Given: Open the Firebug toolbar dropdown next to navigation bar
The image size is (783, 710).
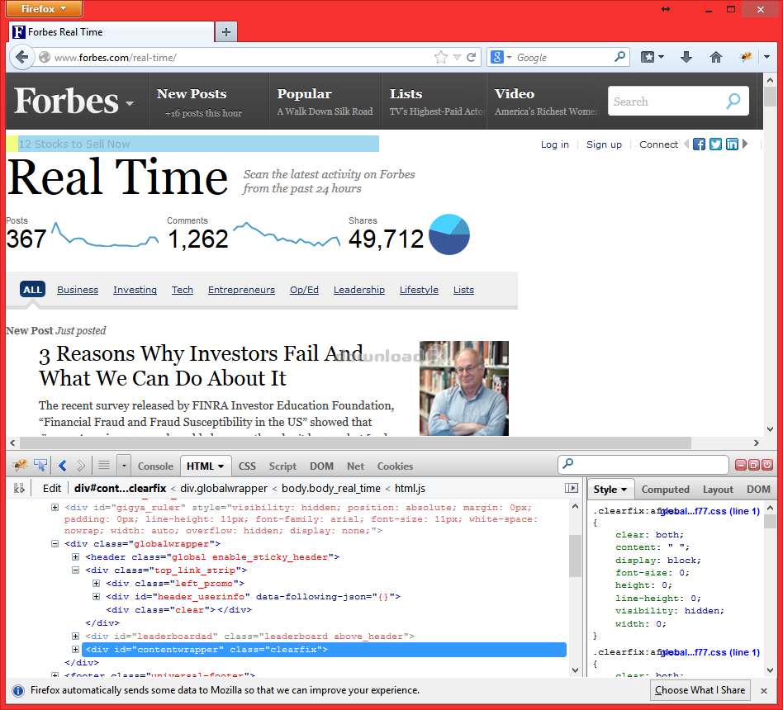Looking at the screenshot, I should [x=767, y=57].
